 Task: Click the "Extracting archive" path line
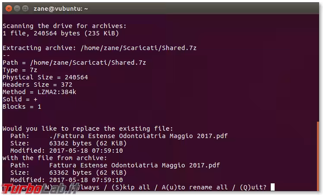coord(99,48)
